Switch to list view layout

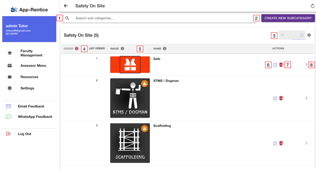[285, 35]
